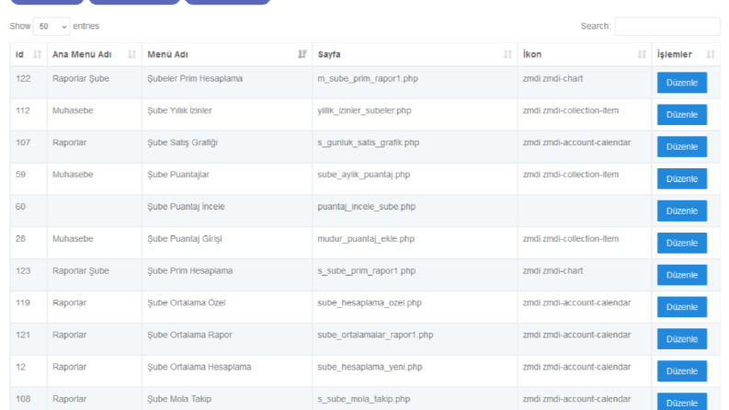Viewport: 729px width, 410px height.
Task: Select id cell 12
Action: [20, 367]
